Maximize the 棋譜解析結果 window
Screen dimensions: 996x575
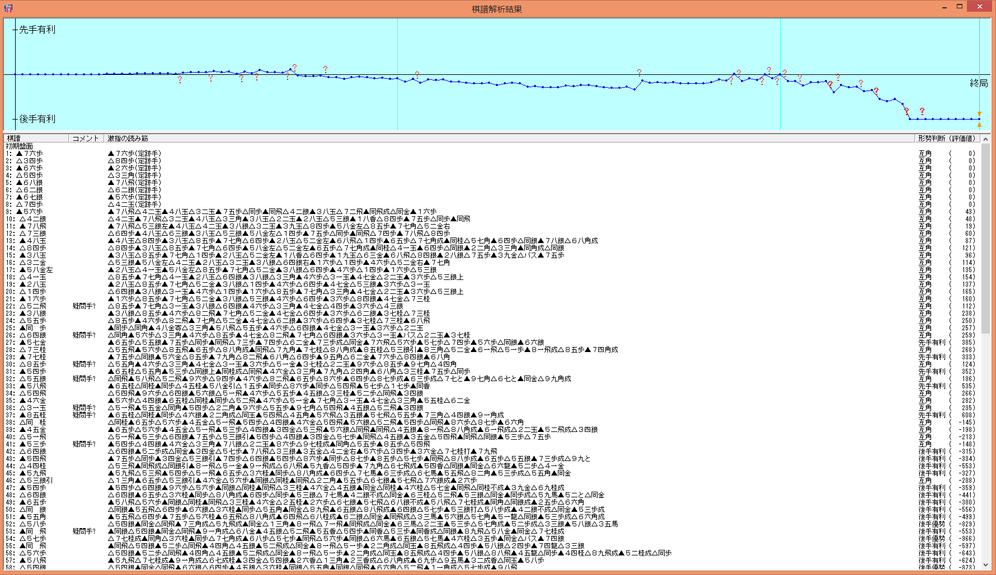pyautogui.click(x=959, y=7)
